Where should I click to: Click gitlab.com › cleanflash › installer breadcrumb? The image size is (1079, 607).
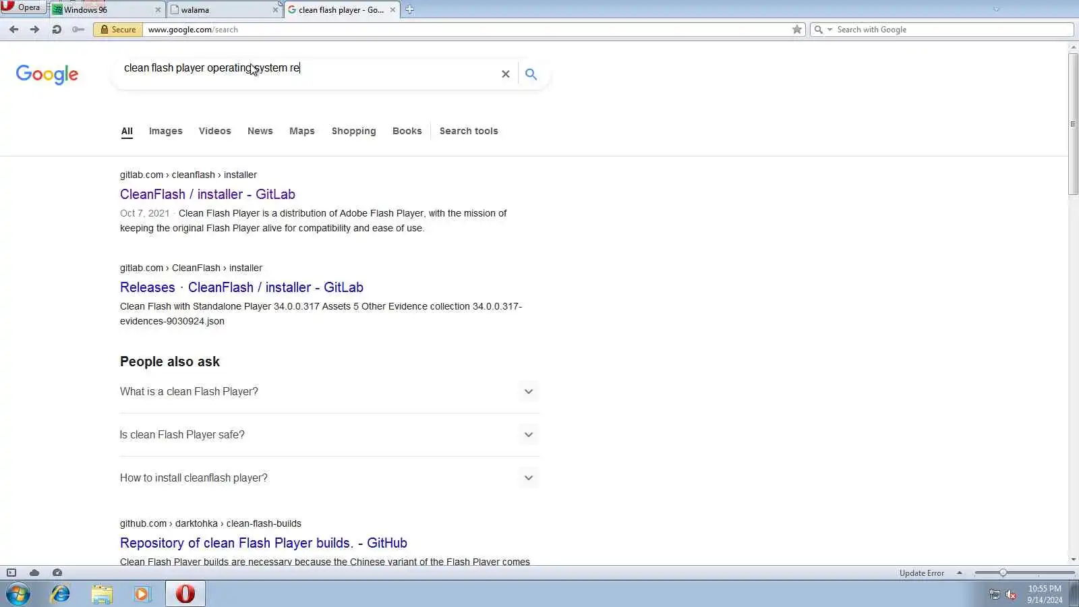pyautogui.click(x=188, y=175)
